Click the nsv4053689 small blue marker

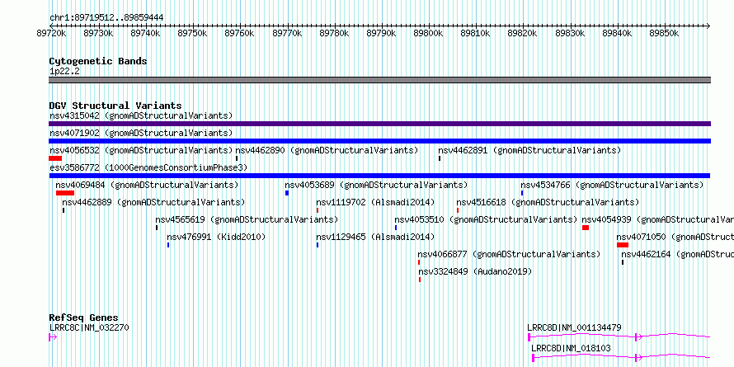287,193
